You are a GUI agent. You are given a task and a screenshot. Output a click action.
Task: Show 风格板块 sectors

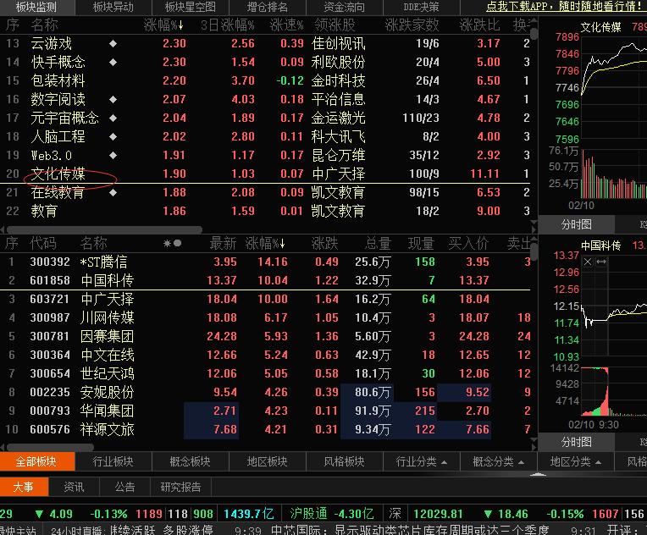(x=344, y=461)
